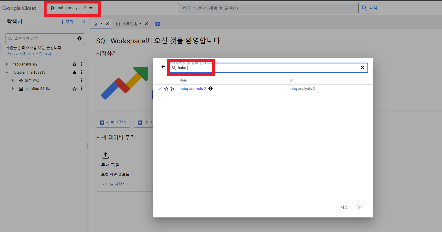
Task: Open the Google Cloud logo home link
Action: (x=19, y=8)
